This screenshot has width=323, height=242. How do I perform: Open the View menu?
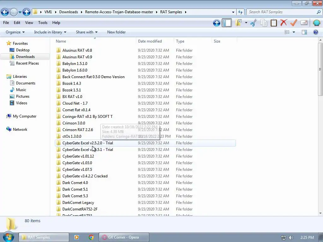click(29, 23)
